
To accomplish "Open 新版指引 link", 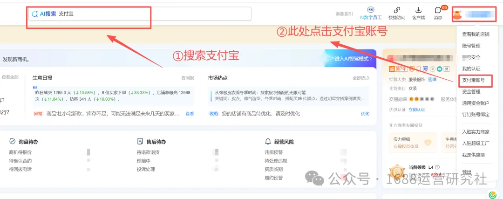I will tap(344, 14).
